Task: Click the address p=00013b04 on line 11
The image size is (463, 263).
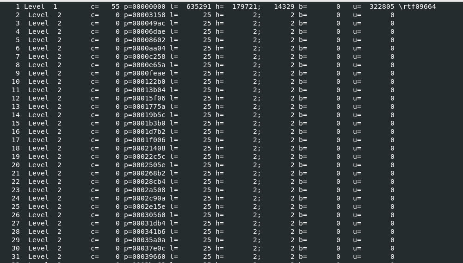Action: [144, 90]
